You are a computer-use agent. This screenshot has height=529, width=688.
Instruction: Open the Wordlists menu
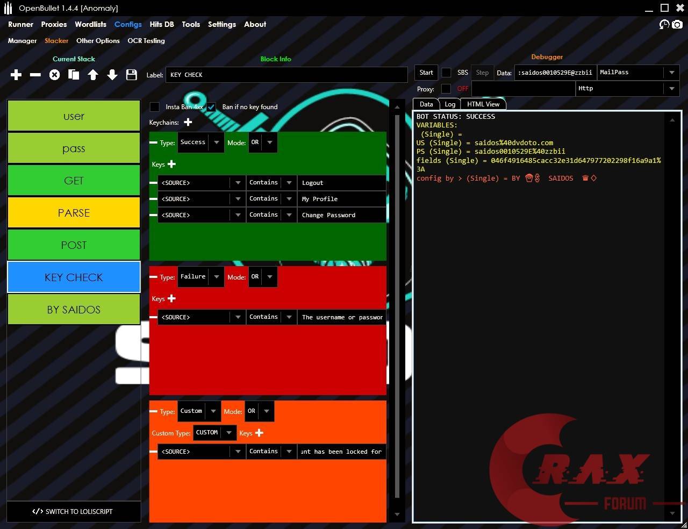90,24
